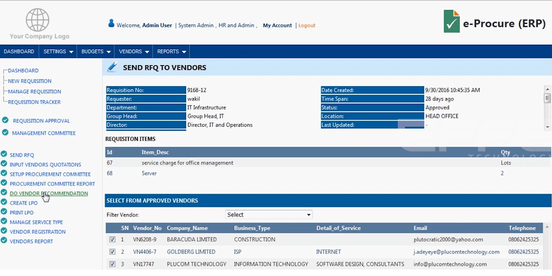The image size is (552, 276).
Task: Open Manage Requisition in sidebar
Action: (x=34, y=91)
